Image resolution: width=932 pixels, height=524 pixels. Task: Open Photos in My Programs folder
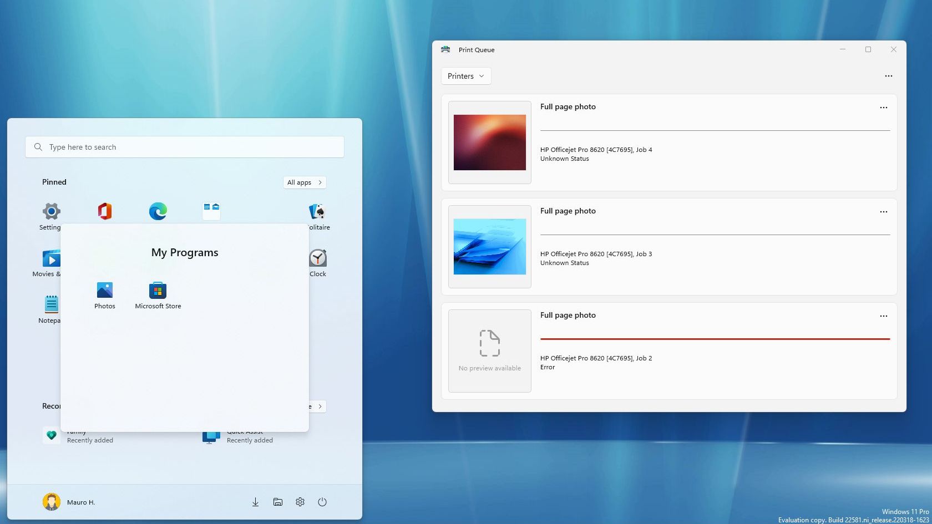105,296
